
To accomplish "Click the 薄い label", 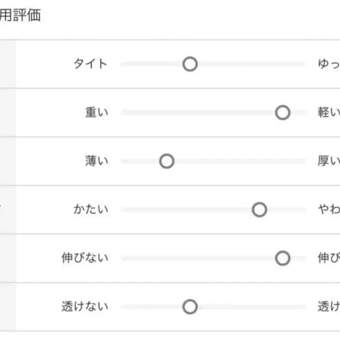I will tap(96, 161).
